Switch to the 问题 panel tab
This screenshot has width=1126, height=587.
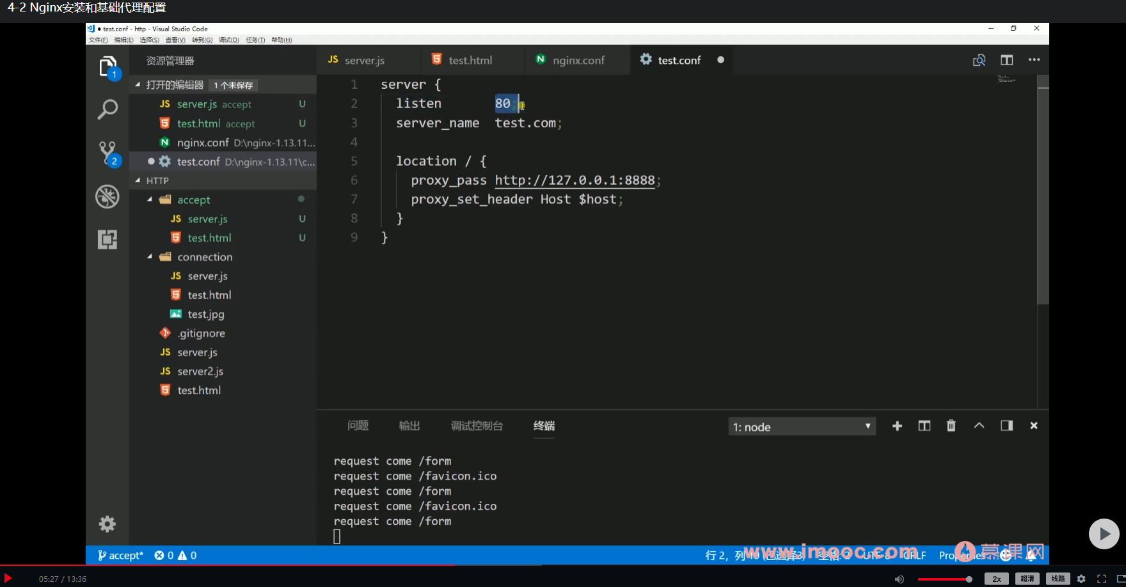pos(358,426)
